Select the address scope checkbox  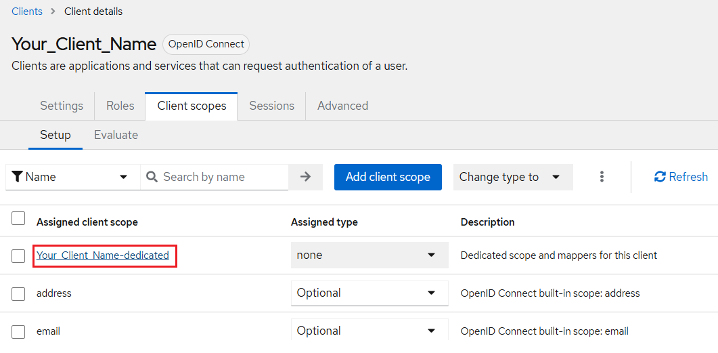point(19,293)
